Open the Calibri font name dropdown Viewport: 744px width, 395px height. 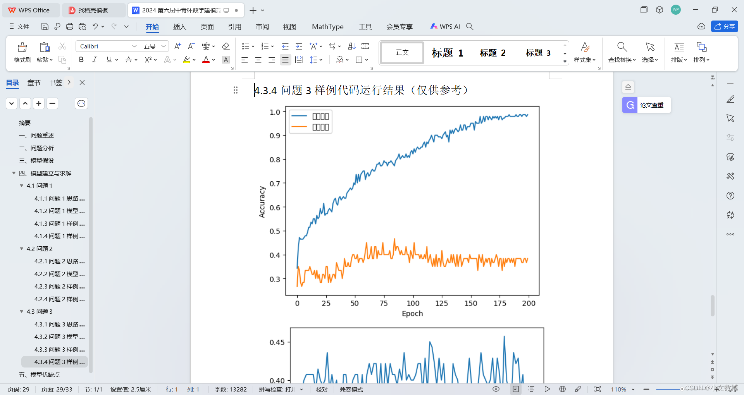tap(134, 46)
